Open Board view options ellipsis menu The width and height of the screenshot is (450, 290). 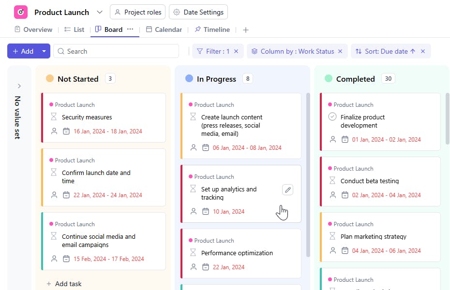tap(130, 29)
